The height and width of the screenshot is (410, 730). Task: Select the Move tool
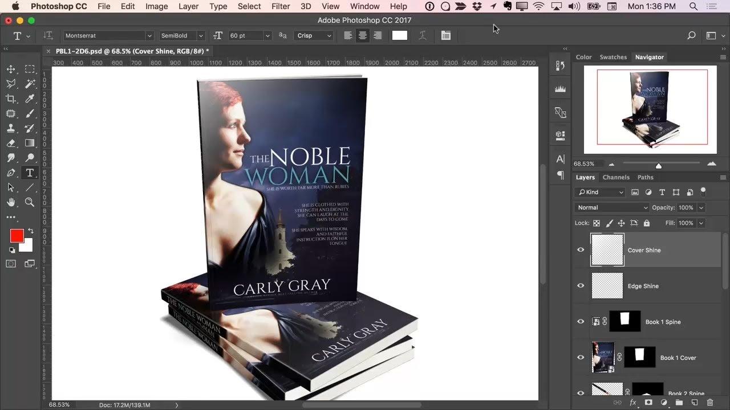point(11,69)
